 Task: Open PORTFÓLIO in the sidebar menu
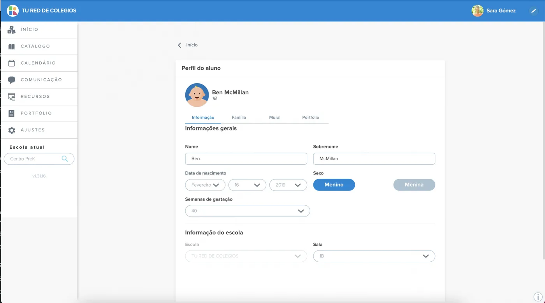click(x=39, y=113)
